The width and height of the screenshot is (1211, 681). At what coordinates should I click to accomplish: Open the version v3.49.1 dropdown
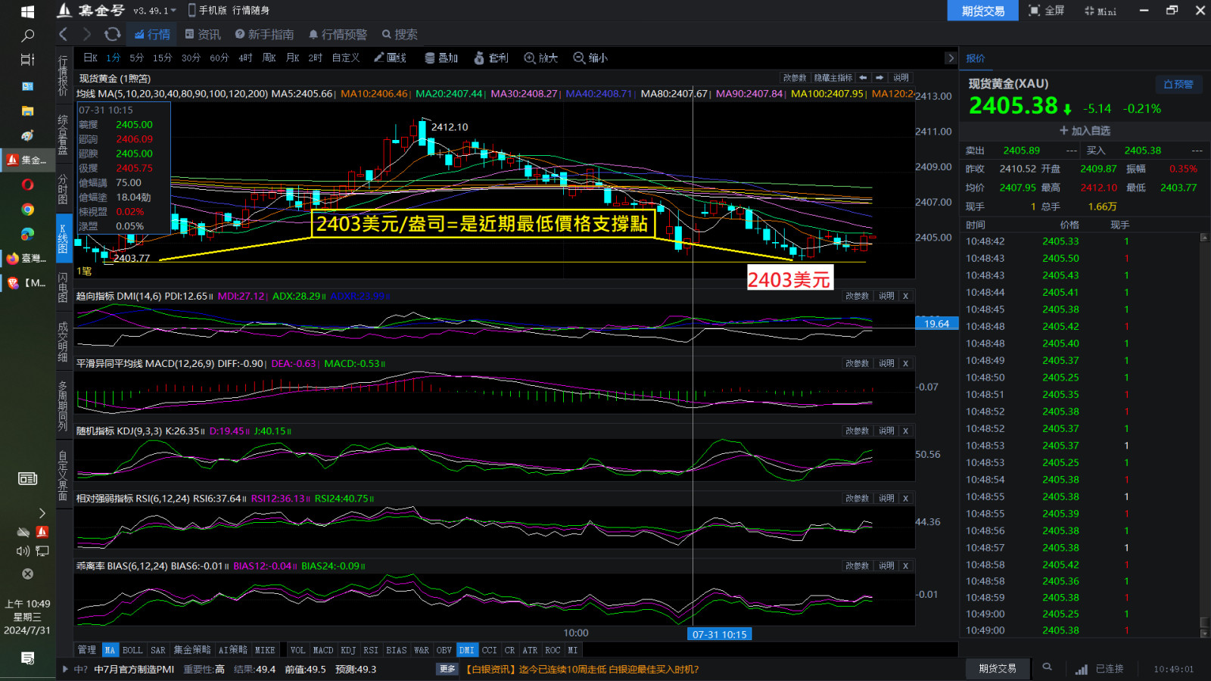tap(154, 11)
